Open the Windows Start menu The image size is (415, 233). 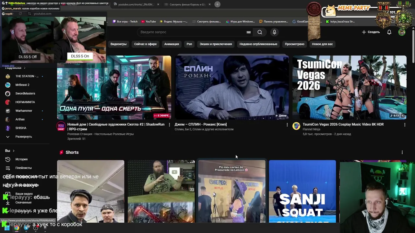(7, 228)
